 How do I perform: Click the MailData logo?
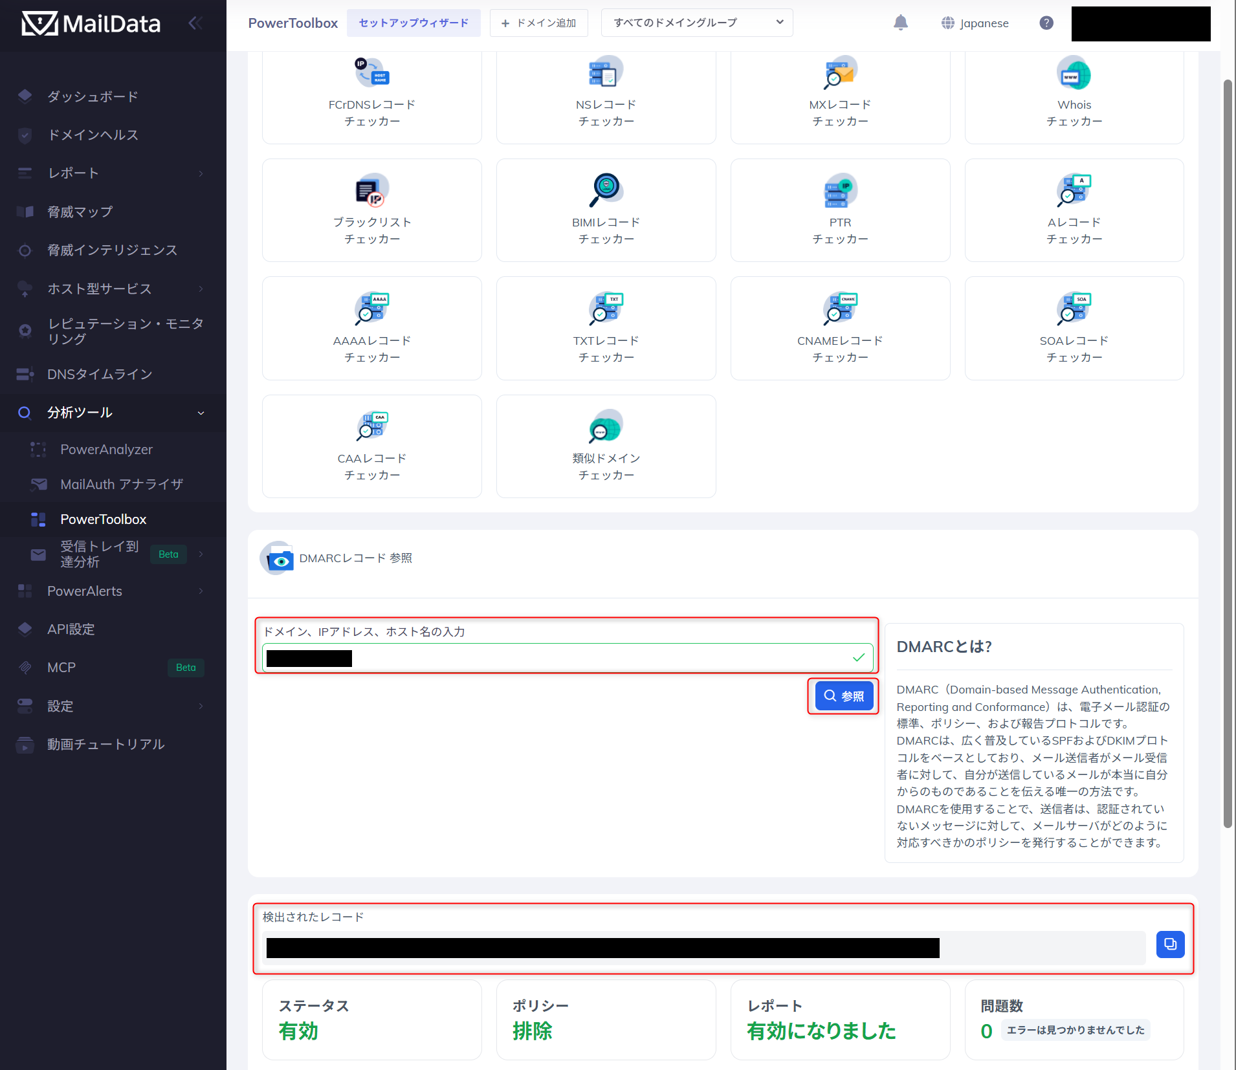tap(91, 24)
